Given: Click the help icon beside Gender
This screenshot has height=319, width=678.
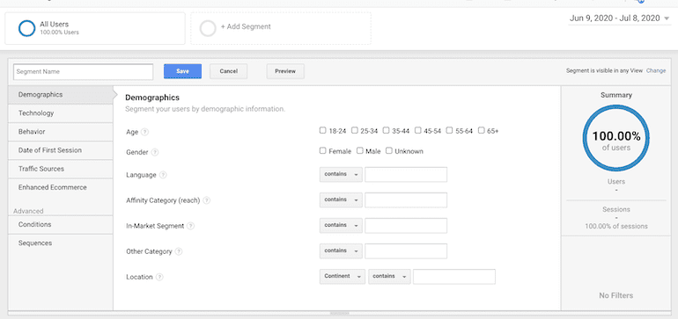Looking at the screenshot, I should pyautogui.click(x=155, y=152).
